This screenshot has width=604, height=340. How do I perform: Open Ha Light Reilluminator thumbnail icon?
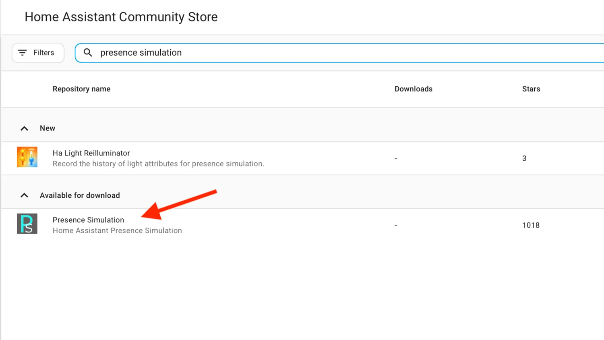coord(27,157)
